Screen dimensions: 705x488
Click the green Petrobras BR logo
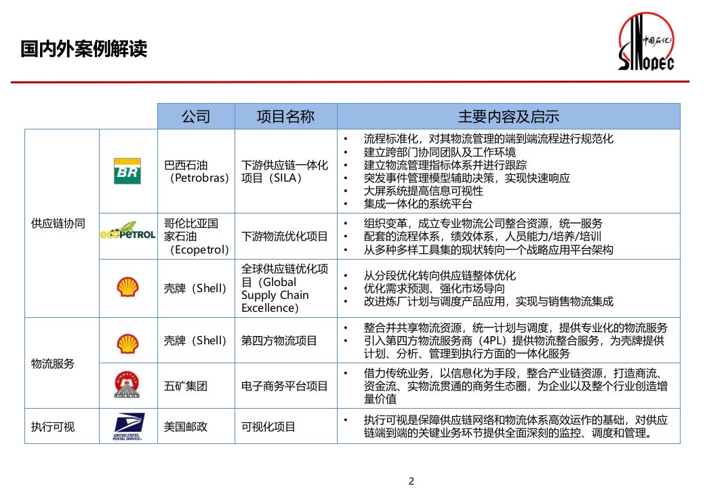point(127,171)
